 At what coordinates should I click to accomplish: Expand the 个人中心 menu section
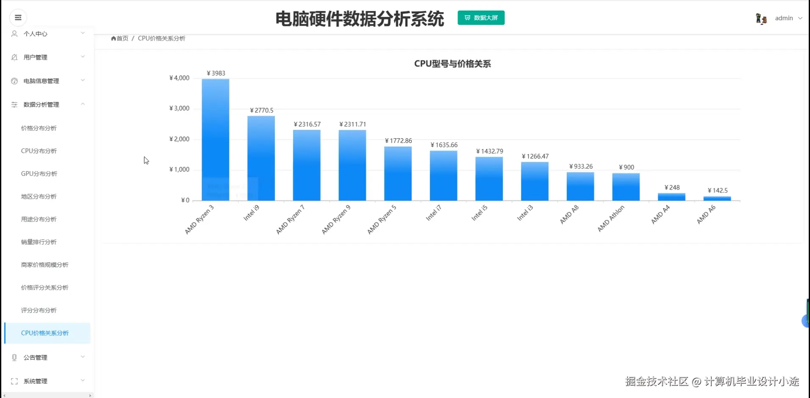click(47, 34)
